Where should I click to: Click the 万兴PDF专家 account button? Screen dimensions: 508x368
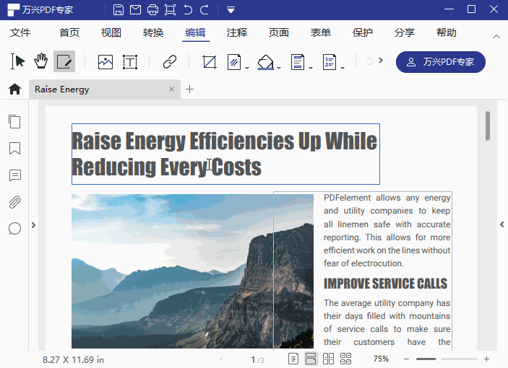pyautogui.click(x=441, y=62)
